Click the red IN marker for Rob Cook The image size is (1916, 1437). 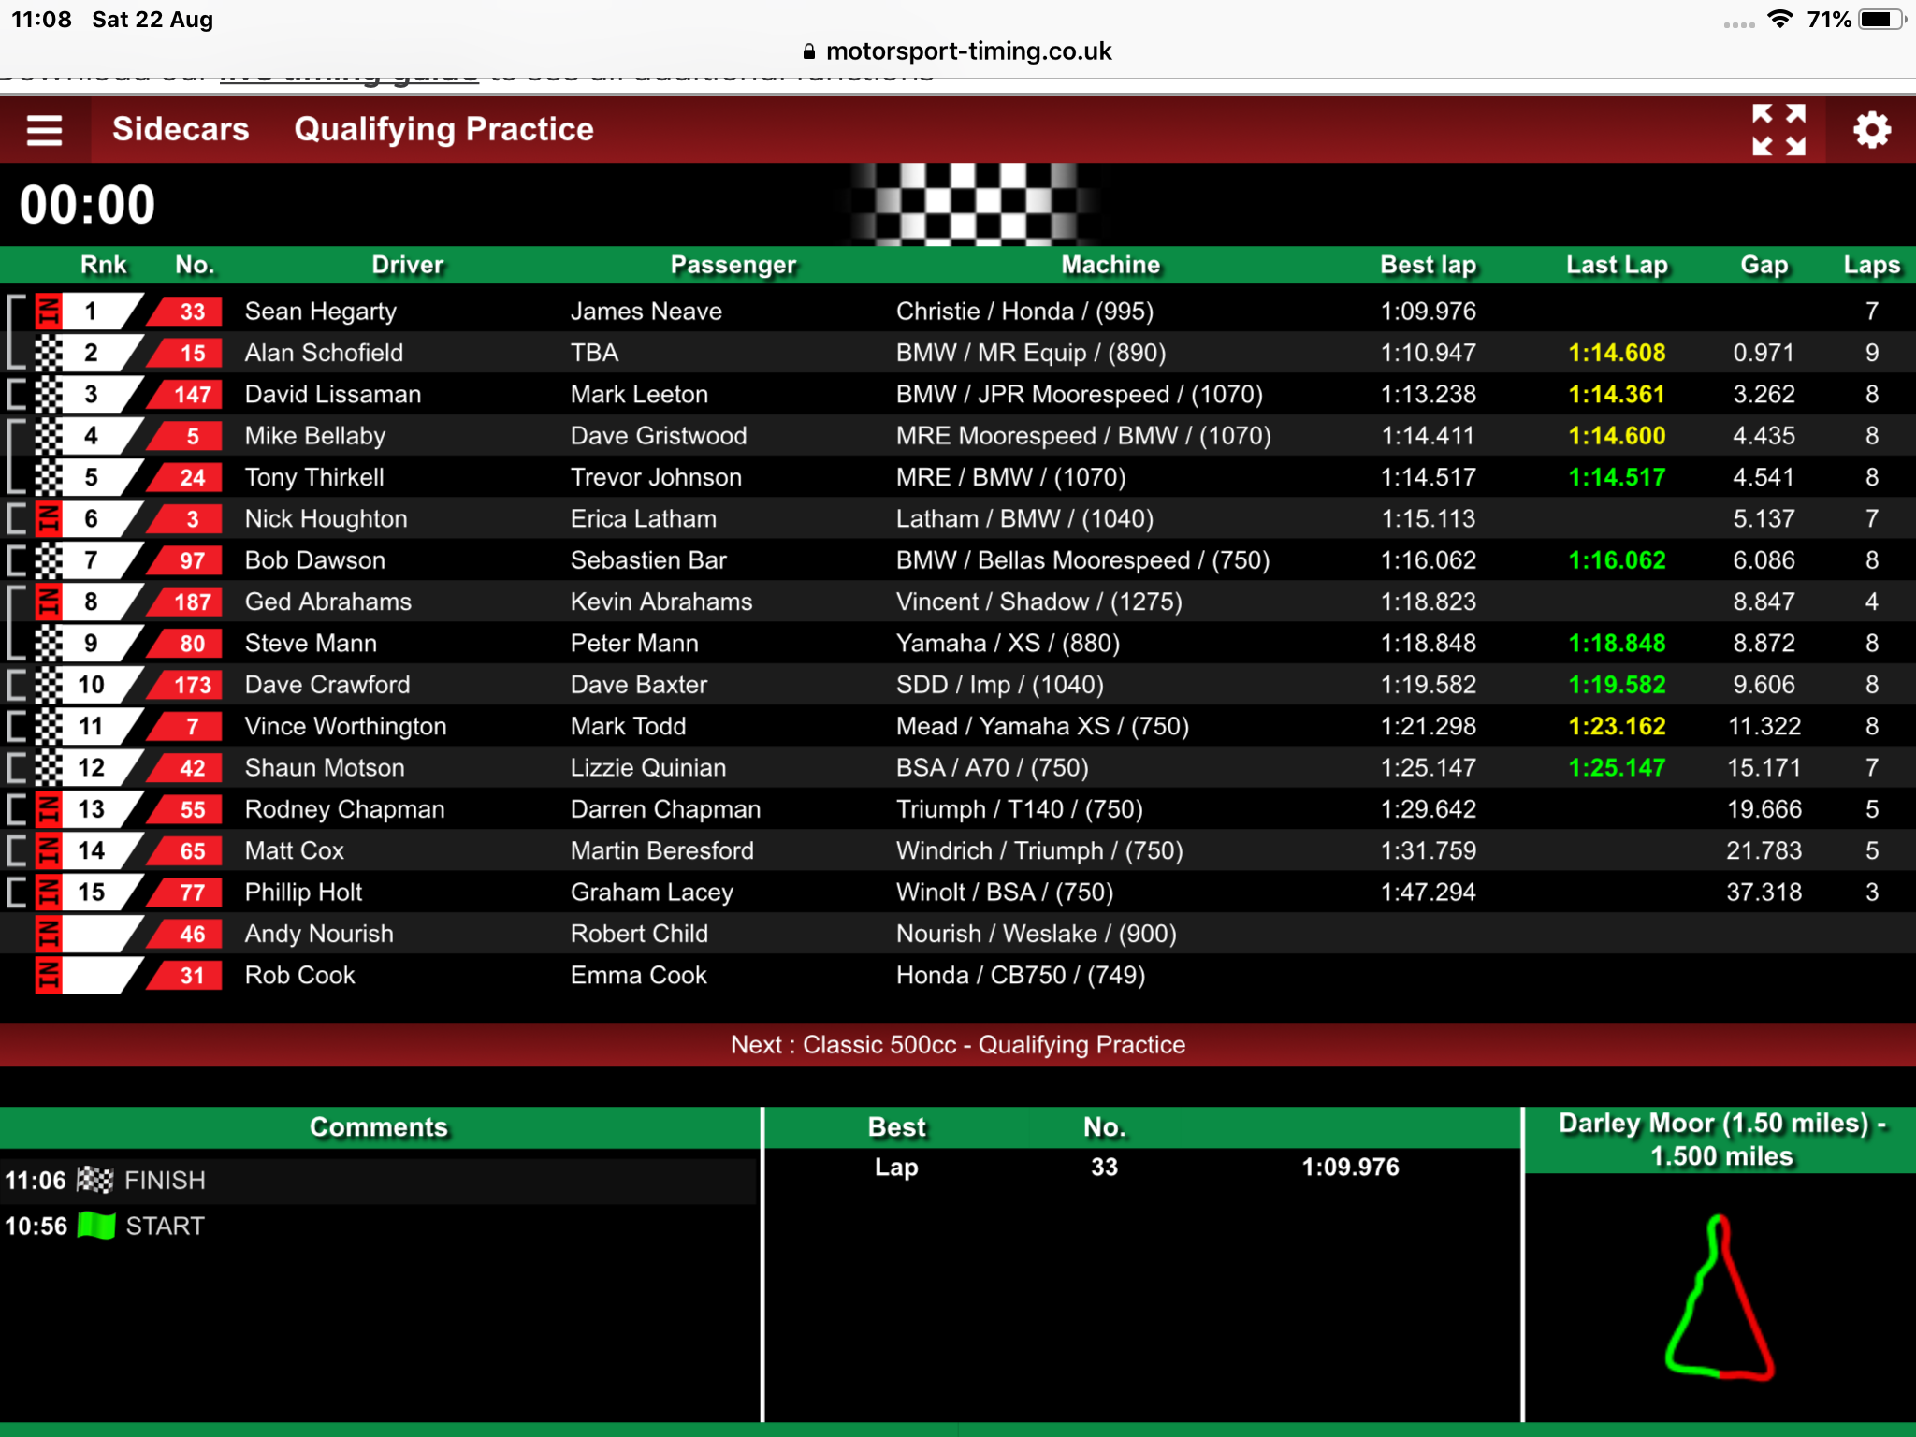pos(49,976)
